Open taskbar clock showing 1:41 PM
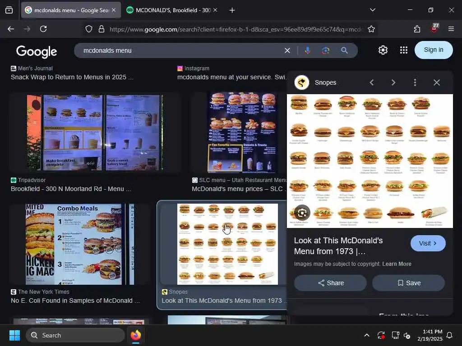Image resolution: width=462 pixels, height=346 pixels. point(430,335)
